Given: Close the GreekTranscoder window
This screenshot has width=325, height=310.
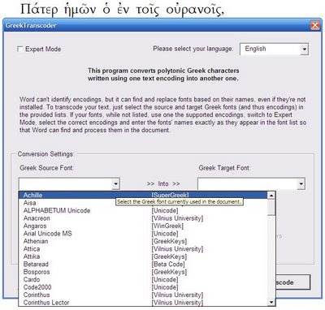Looking at the screenshot, I should click(314, 25).
